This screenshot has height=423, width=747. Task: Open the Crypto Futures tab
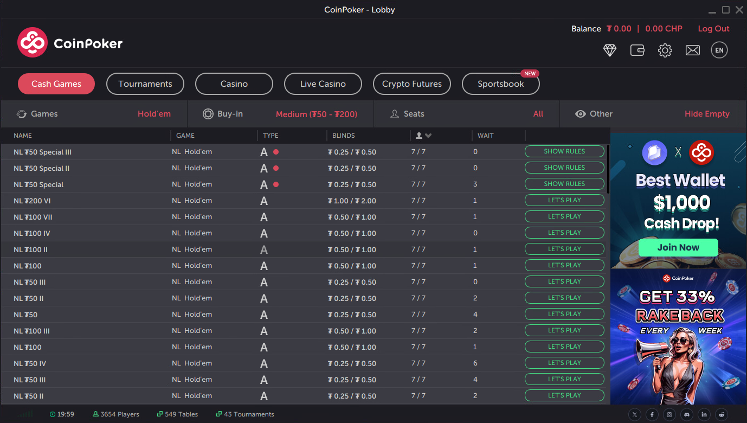[x=412, y=84]
